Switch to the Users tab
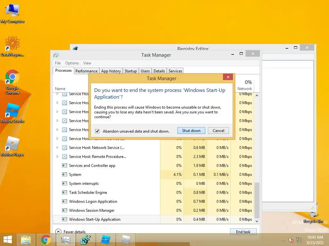This screenshot has width=329, height=246. (145, 71)
